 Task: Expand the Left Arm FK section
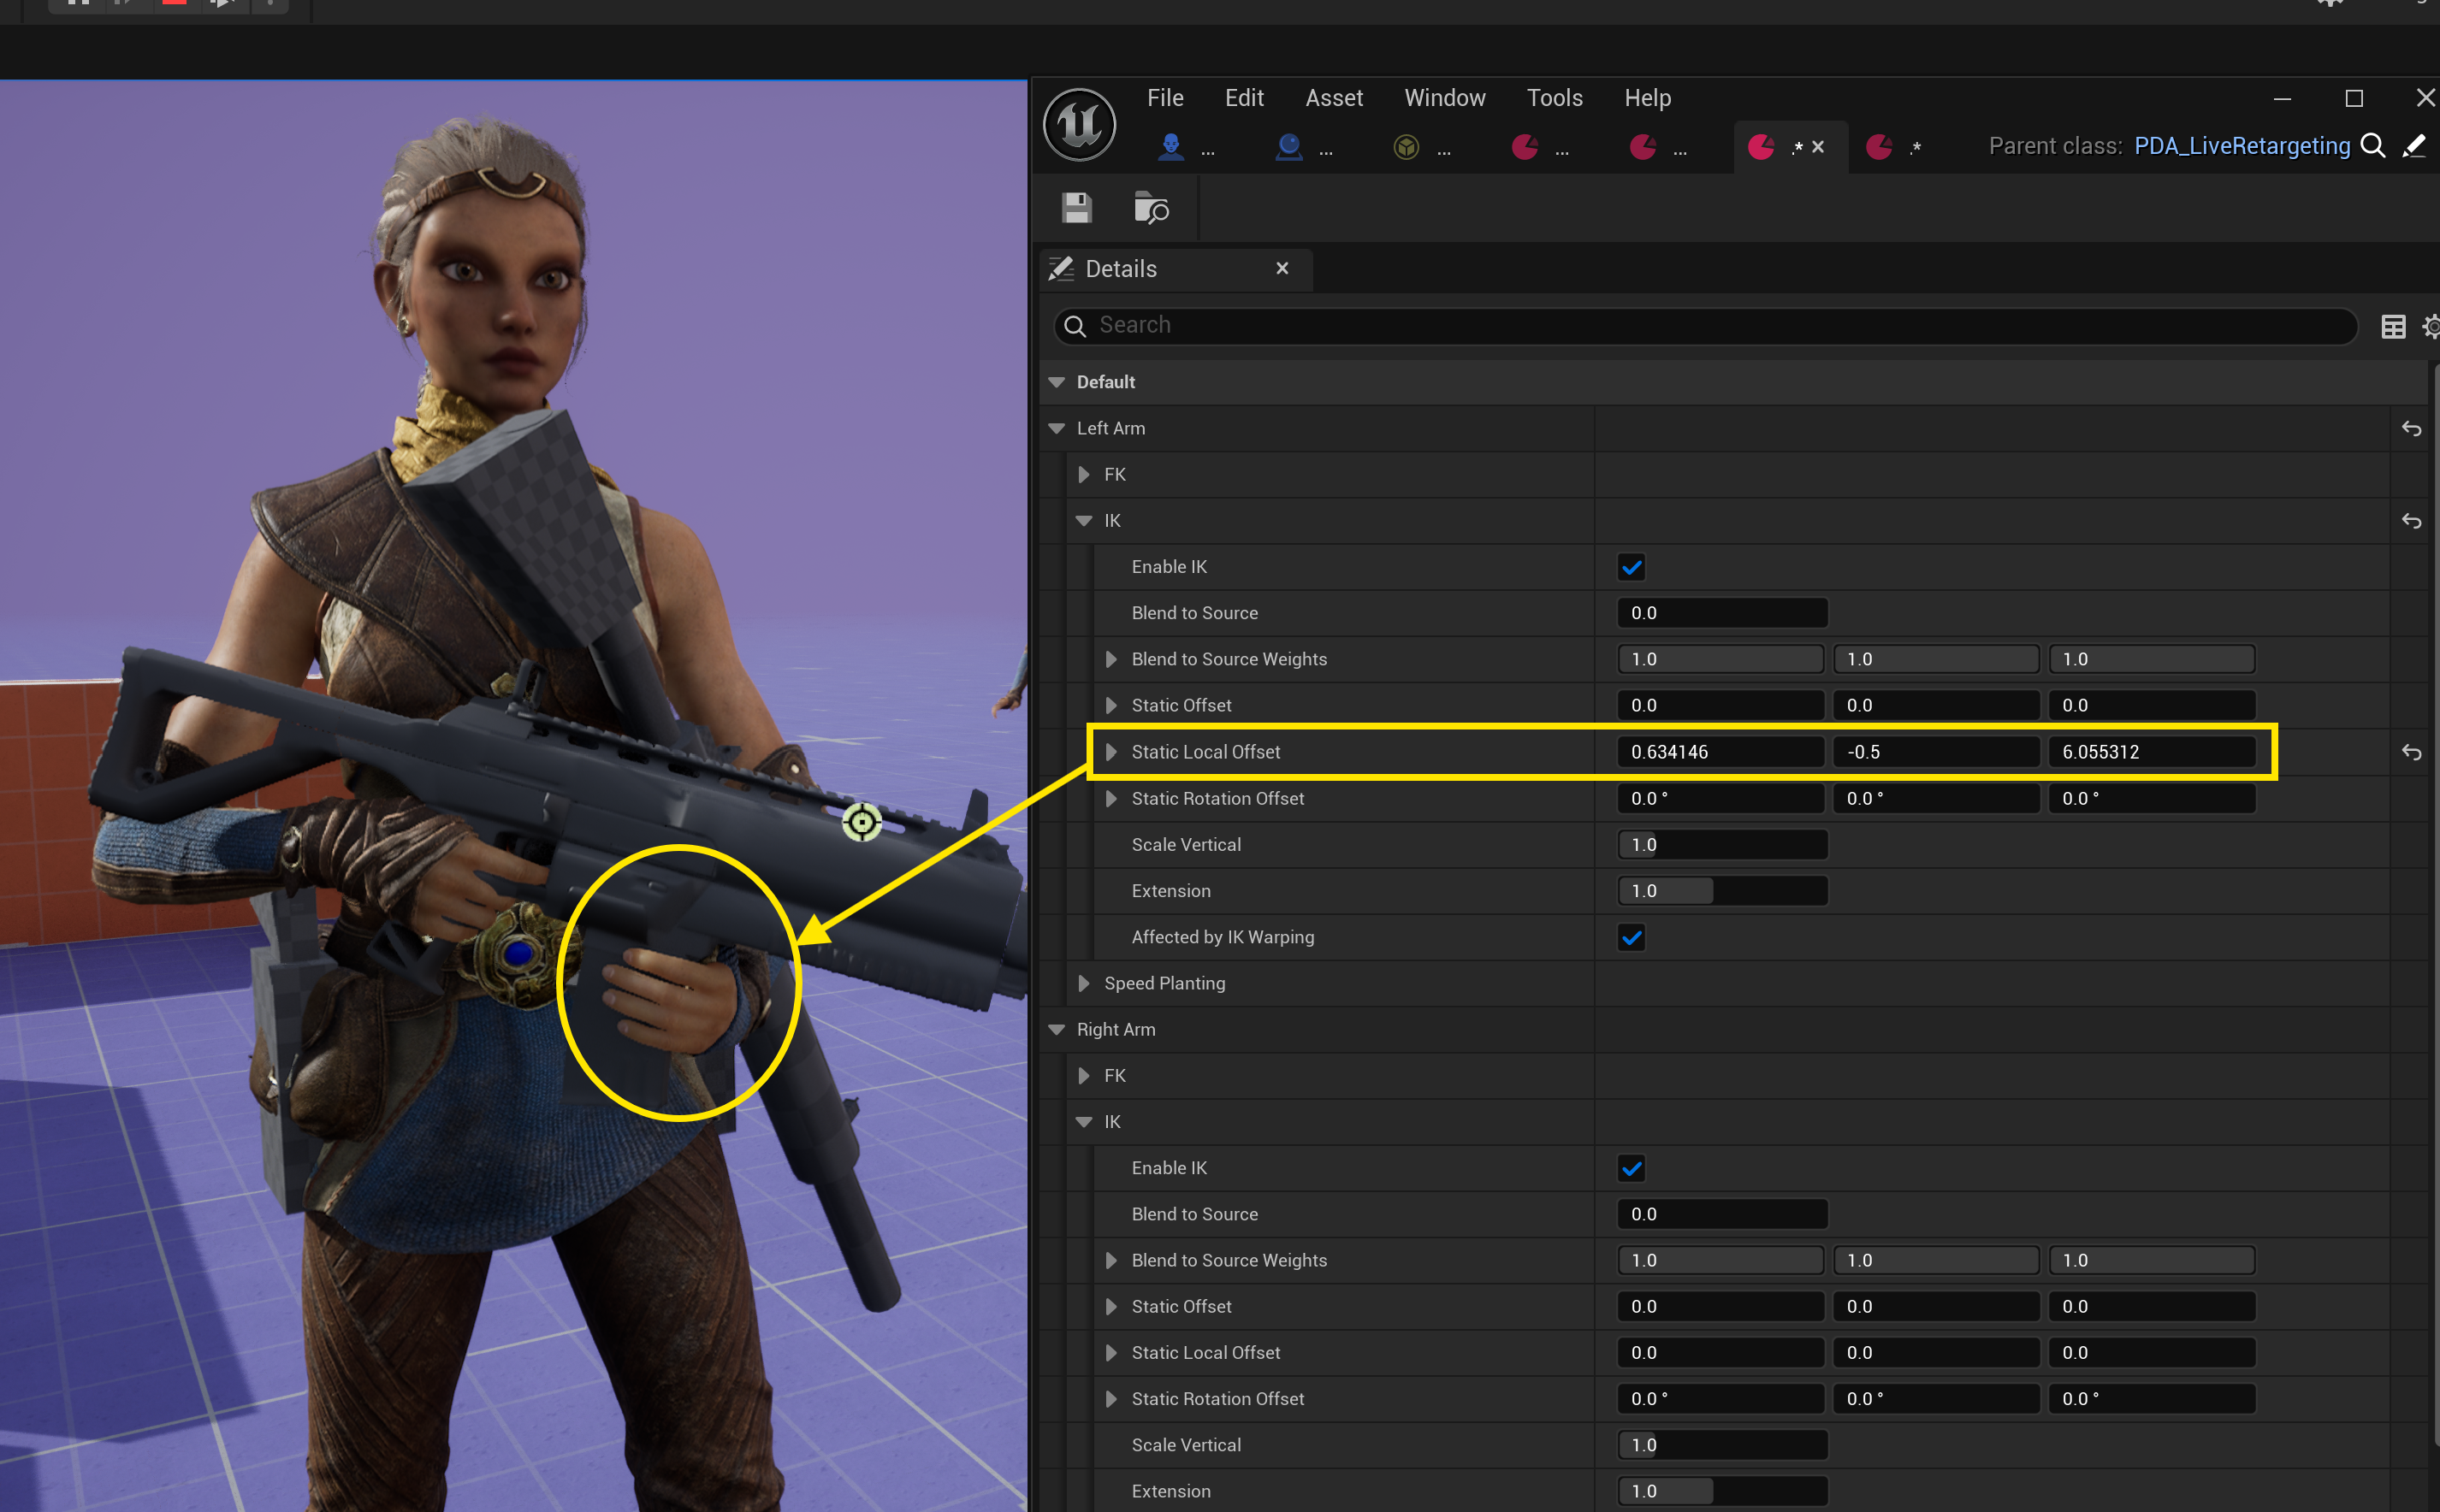coord(1083,475)
